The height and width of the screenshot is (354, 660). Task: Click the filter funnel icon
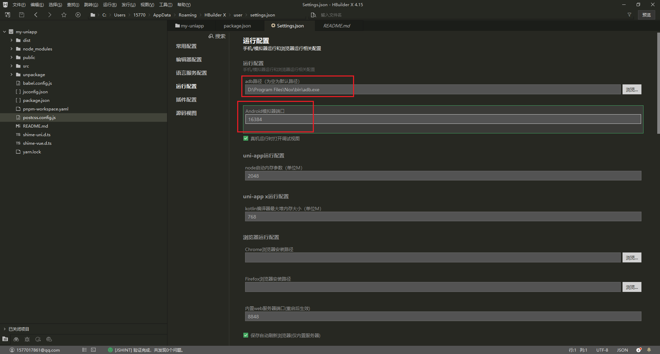(x=629, y=15)
